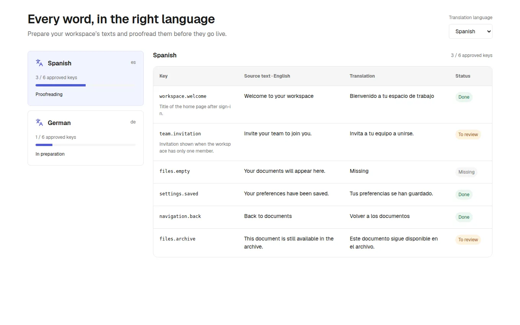Click the 'Proofreading' label on Spanish card
The image size is (520, 325).
coord(49,94)
